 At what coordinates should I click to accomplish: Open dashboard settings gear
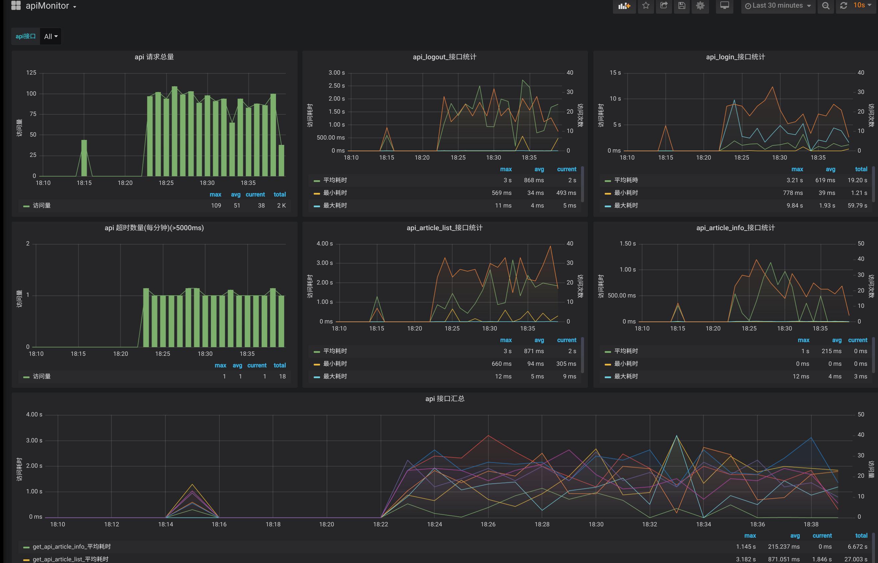[x=700, y=6]
